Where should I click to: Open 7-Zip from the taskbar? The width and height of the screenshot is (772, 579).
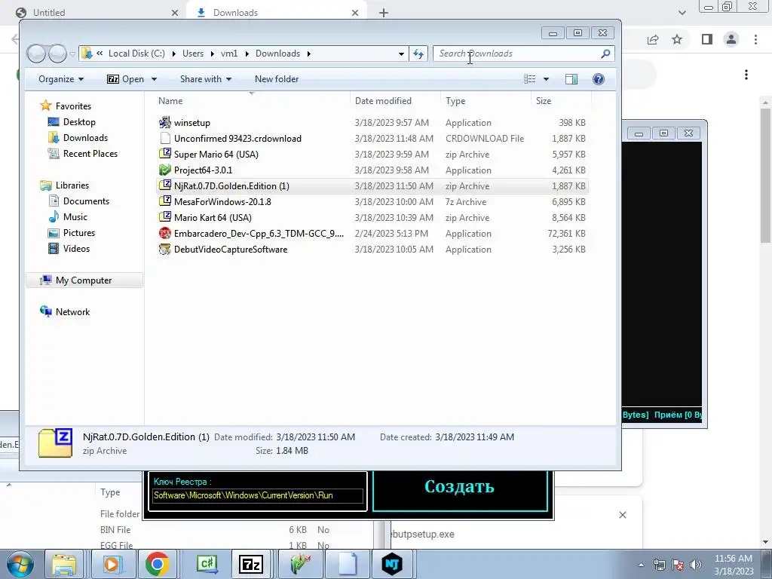(x=250, y=564)
